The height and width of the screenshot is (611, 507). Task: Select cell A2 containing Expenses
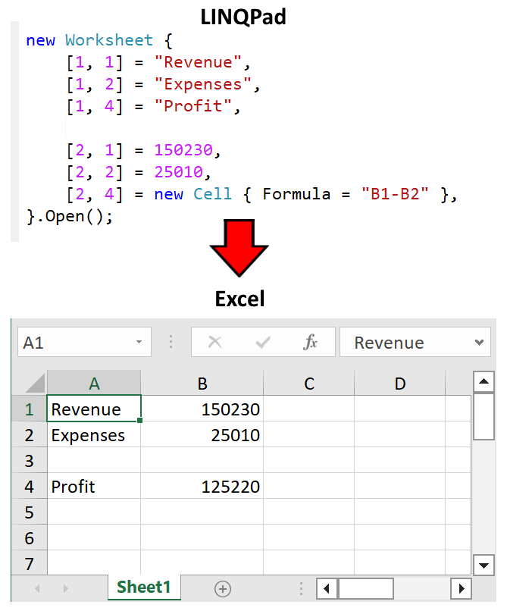pos(94,434)
